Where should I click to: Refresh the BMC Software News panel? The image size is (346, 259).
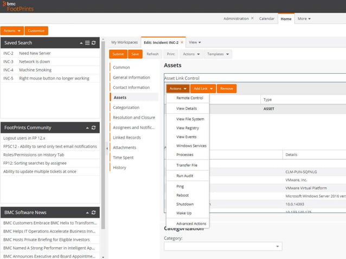click(94, 212)
